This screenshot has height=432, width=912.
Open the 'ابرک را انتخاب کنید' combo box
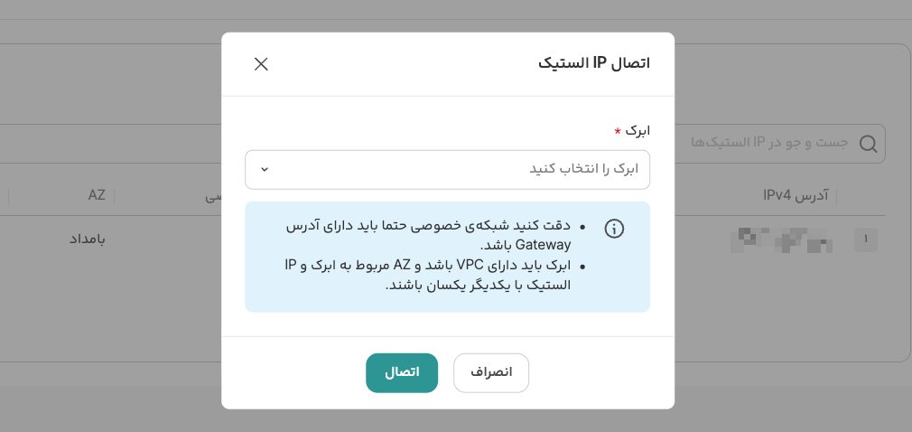[447, 170]
